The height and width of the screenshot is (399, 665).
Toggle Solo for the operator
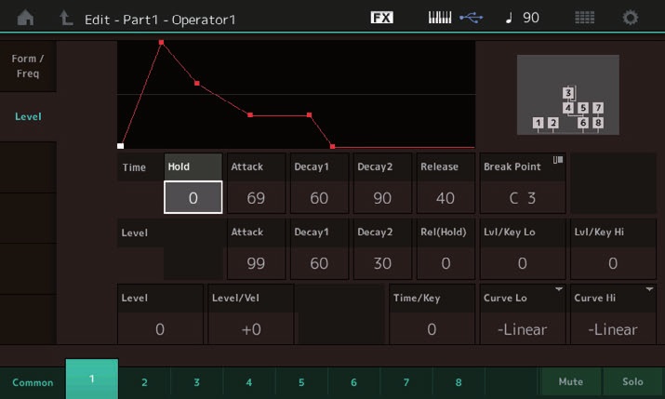coord(632,381)
